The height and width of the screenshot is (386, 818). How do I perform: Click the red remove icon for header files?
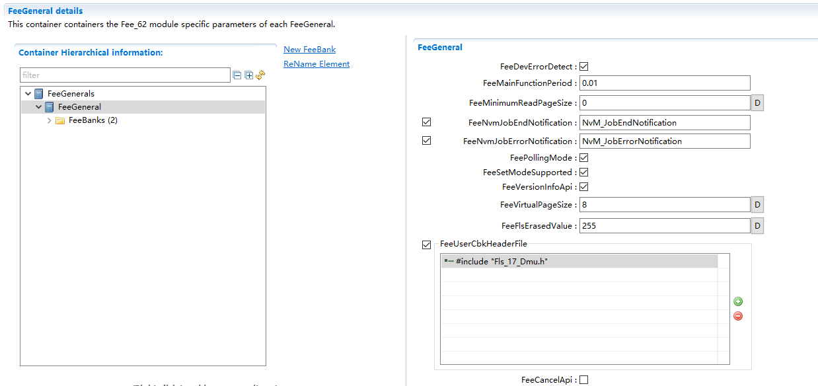tap(738, 316)
